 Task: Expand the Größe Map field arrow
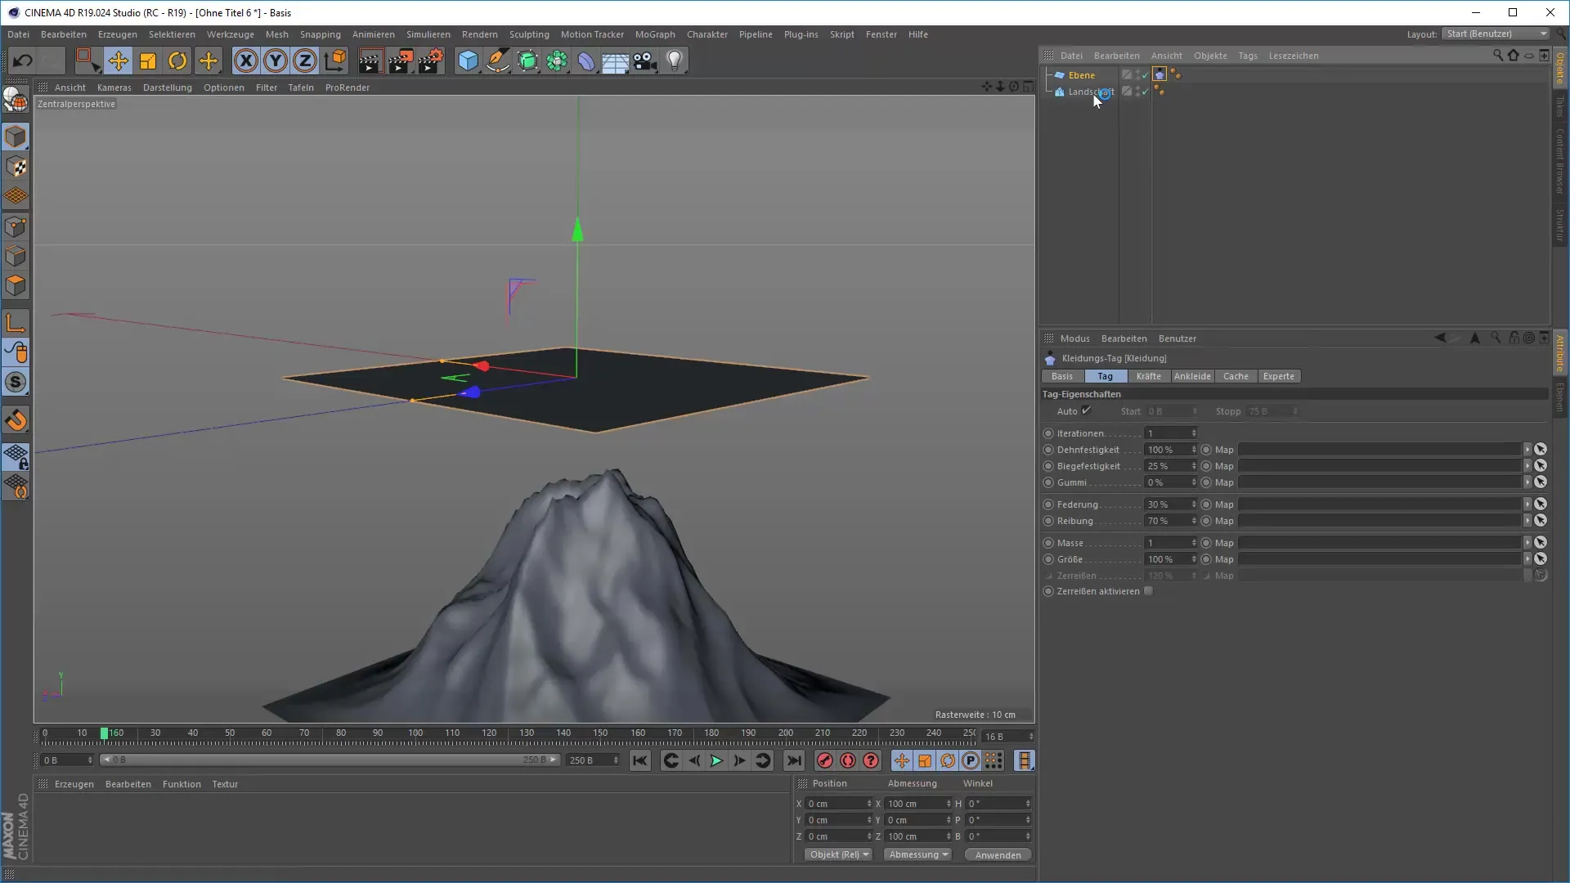[x=1527, y=559]
